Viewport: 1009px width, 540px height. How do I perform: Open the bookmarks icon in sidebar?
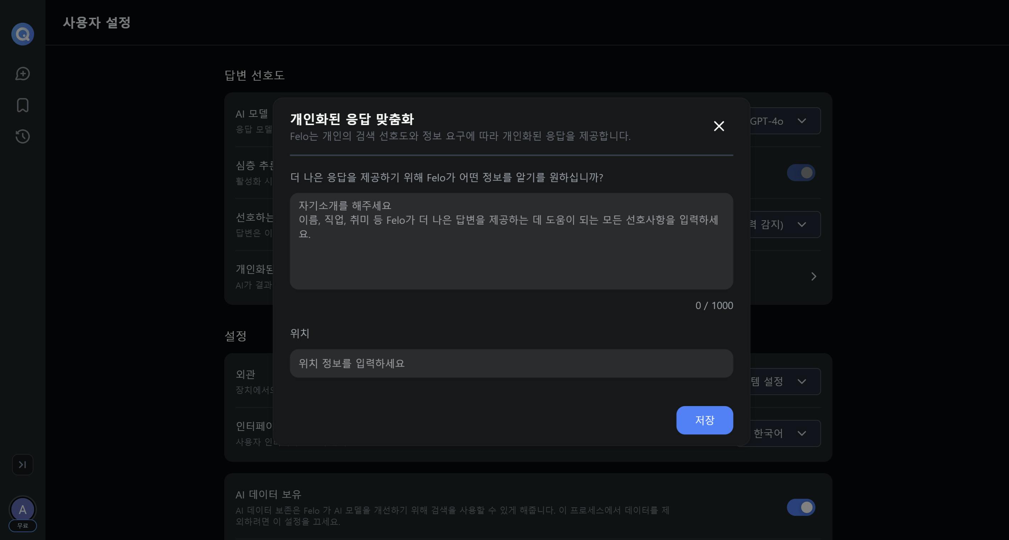(23, 105)
